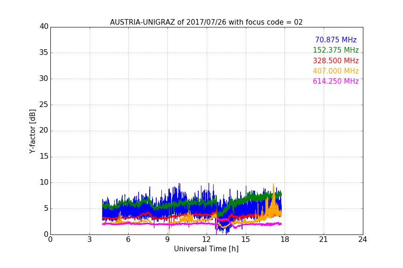Click the x-axis tick label 15
The height and width of the screenshot is (268, 403).
pyautogui.click(x=245, y=240)
